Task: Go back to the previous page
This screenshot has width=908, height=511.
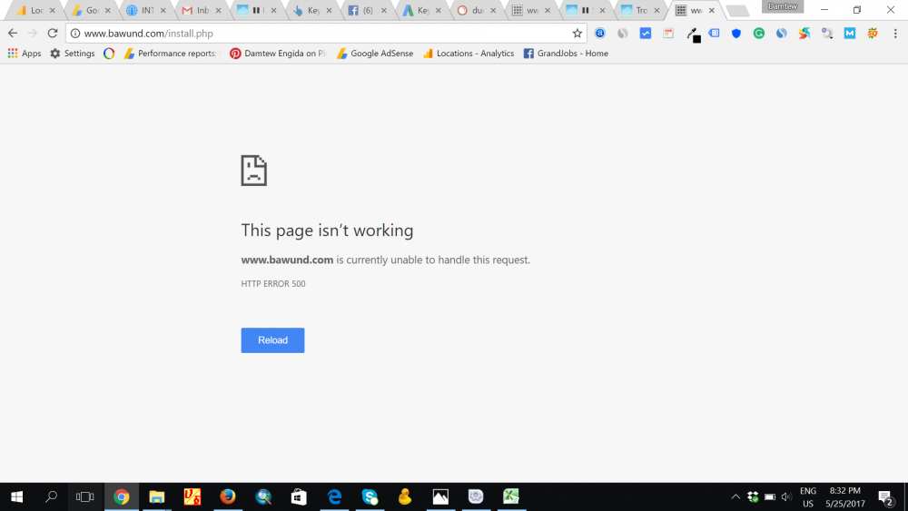Action: pos(13,34)
